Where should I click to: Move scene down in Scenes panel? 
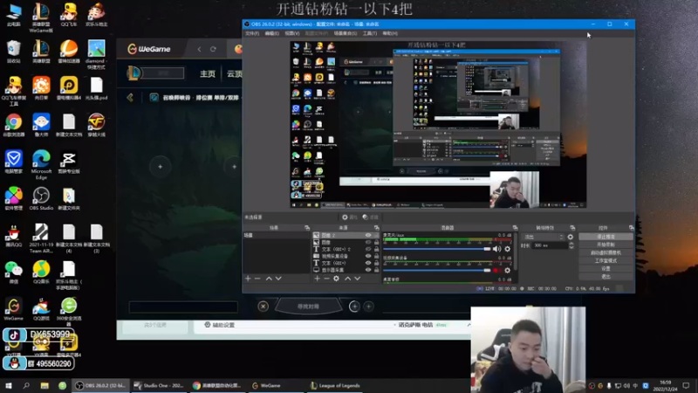click(278, 279)
